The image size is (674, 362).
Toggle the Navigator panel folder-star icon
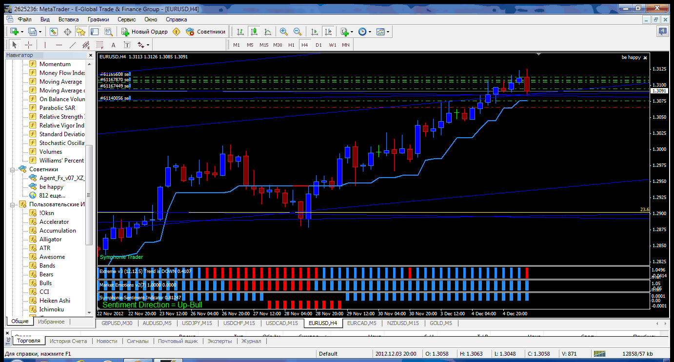tap(81, 32)
